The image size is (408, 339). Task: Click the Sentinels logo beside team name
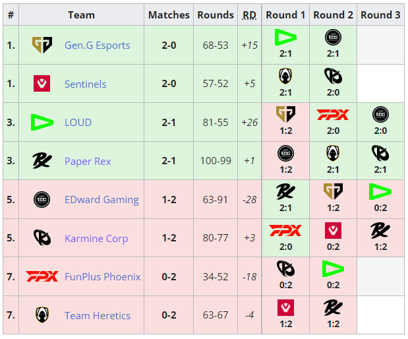click(x=42, y=84)
